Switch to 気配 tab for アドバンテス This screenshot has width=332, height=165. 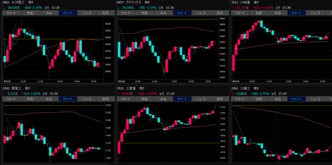(x=144, y=13)
